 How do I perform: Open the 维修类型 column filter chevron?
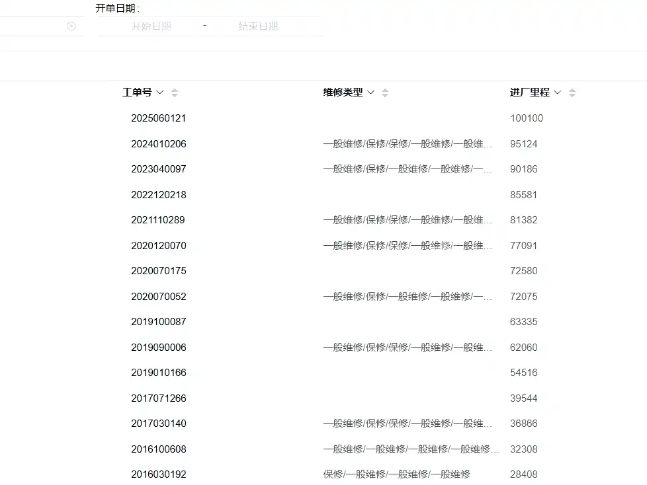click(370, 93)
